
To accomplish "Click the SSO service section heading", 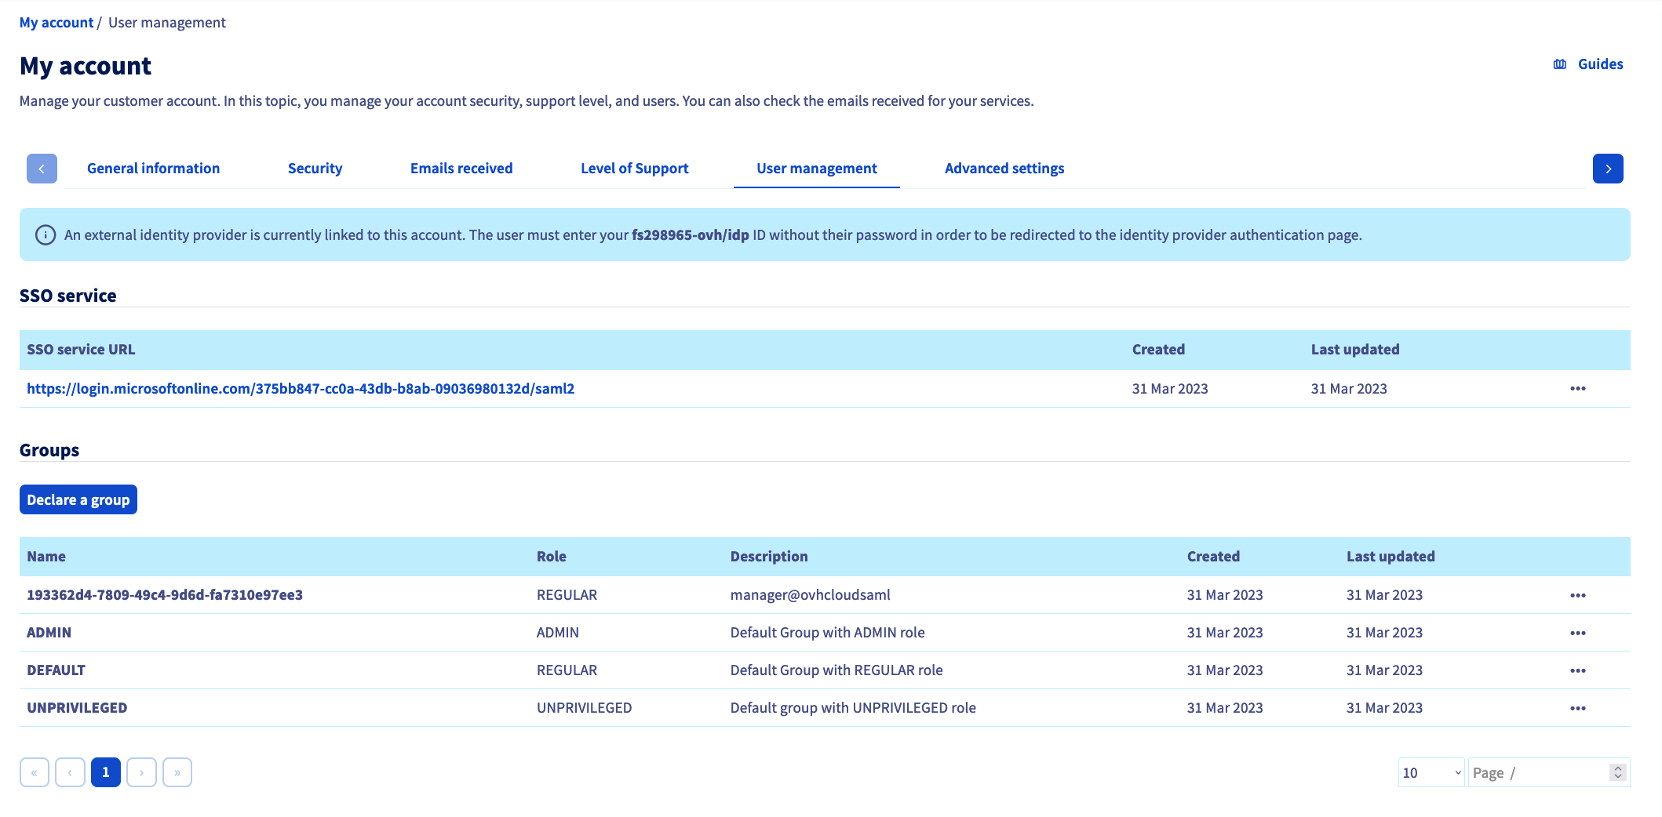I will (x=68, y=296).
